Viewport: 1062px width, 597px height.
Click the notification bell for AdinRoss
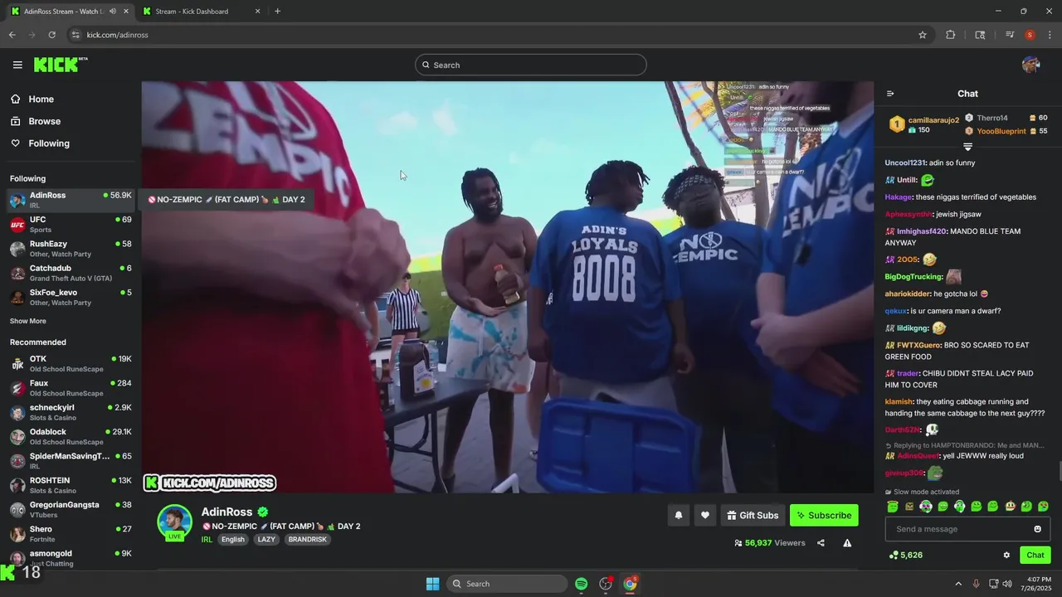[x=678, y=515]
